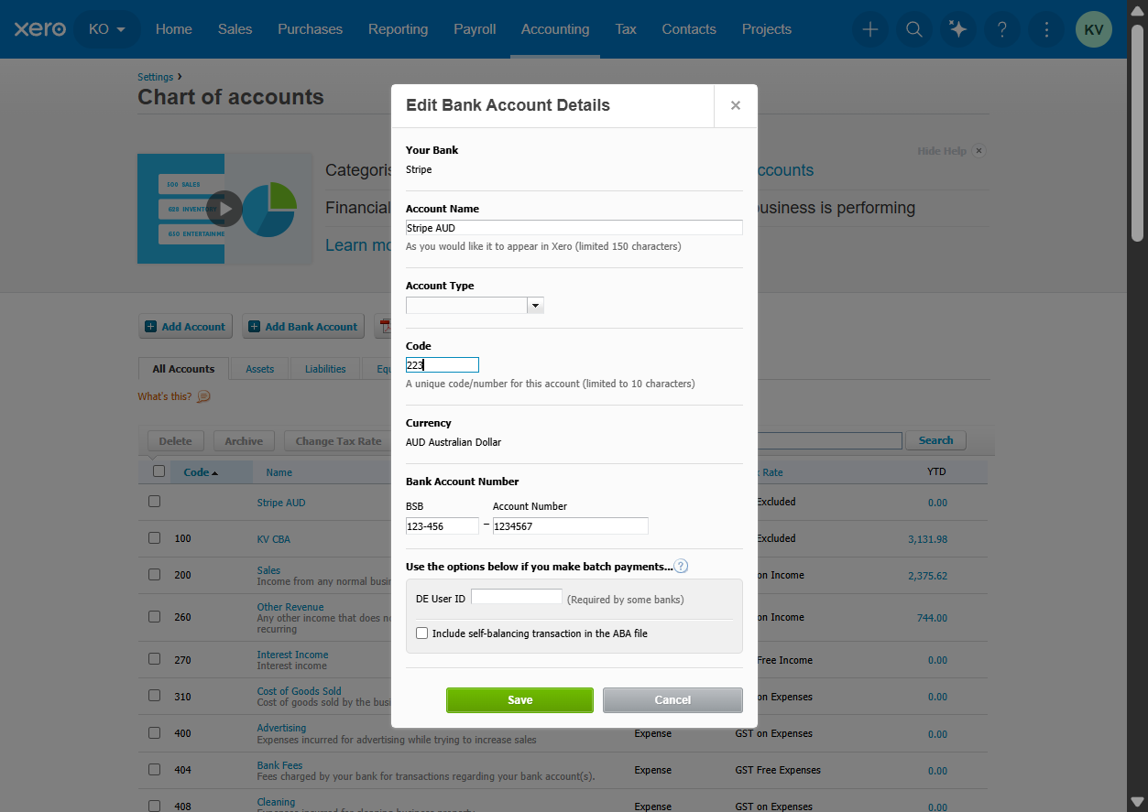Viewport: 1148px width, 812px height.
Task: Open the Other Revenue account link
Action: (x=290, y=607)
